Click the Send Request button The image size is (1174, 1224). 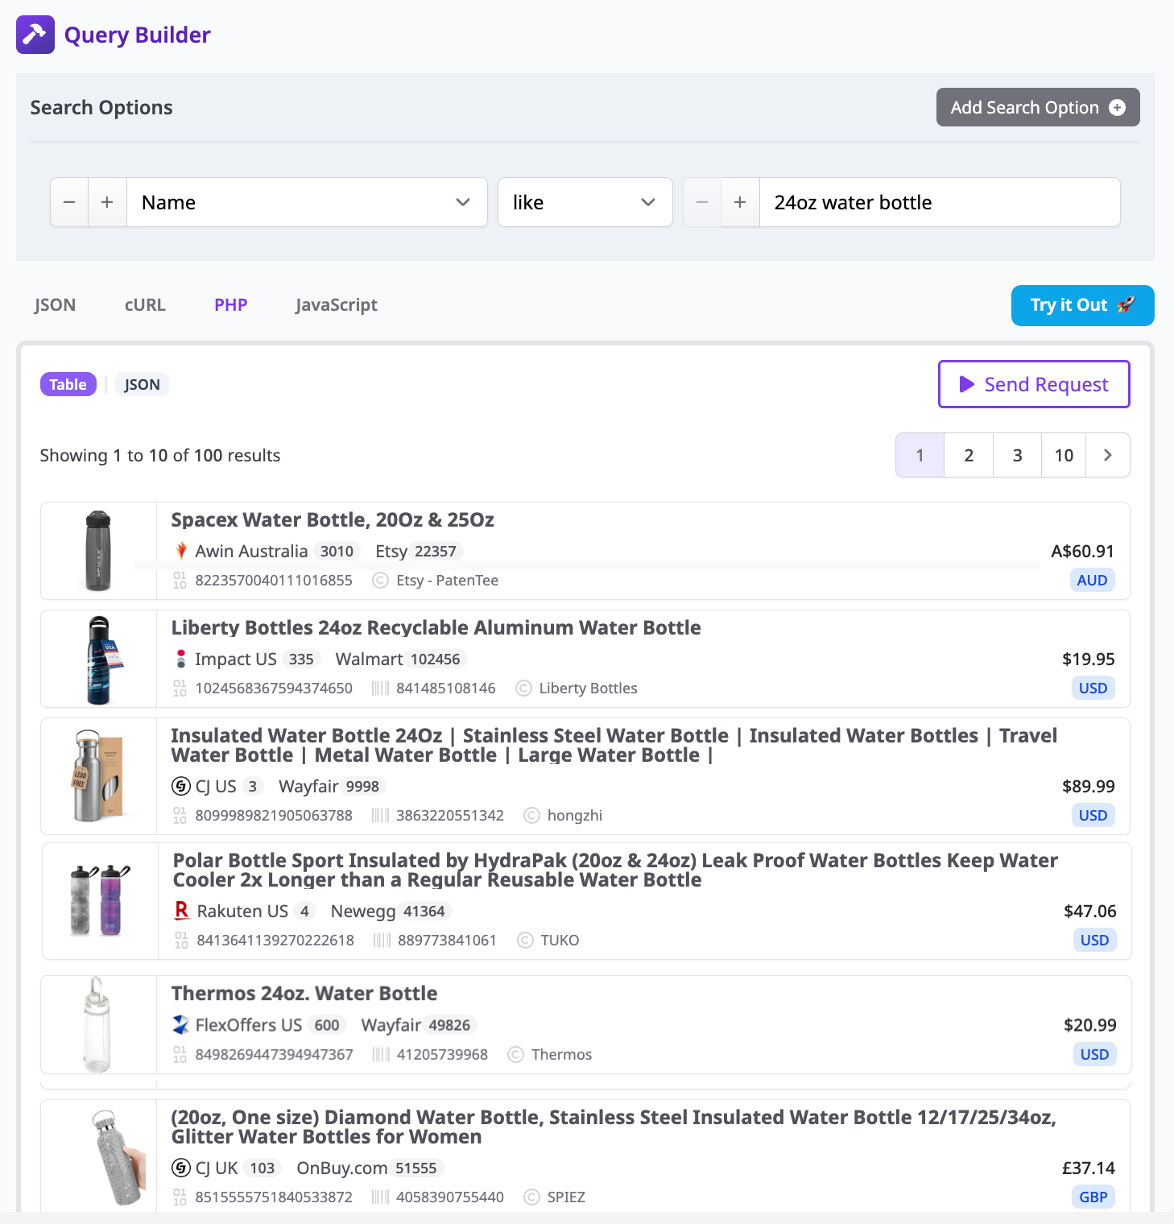pyautogui.click(x=1034, y=384)
